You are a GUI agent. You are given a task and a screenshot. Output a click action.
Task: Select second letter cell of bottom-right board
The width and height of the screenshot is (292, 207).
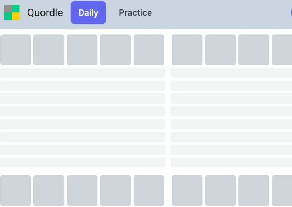[220, 190]
